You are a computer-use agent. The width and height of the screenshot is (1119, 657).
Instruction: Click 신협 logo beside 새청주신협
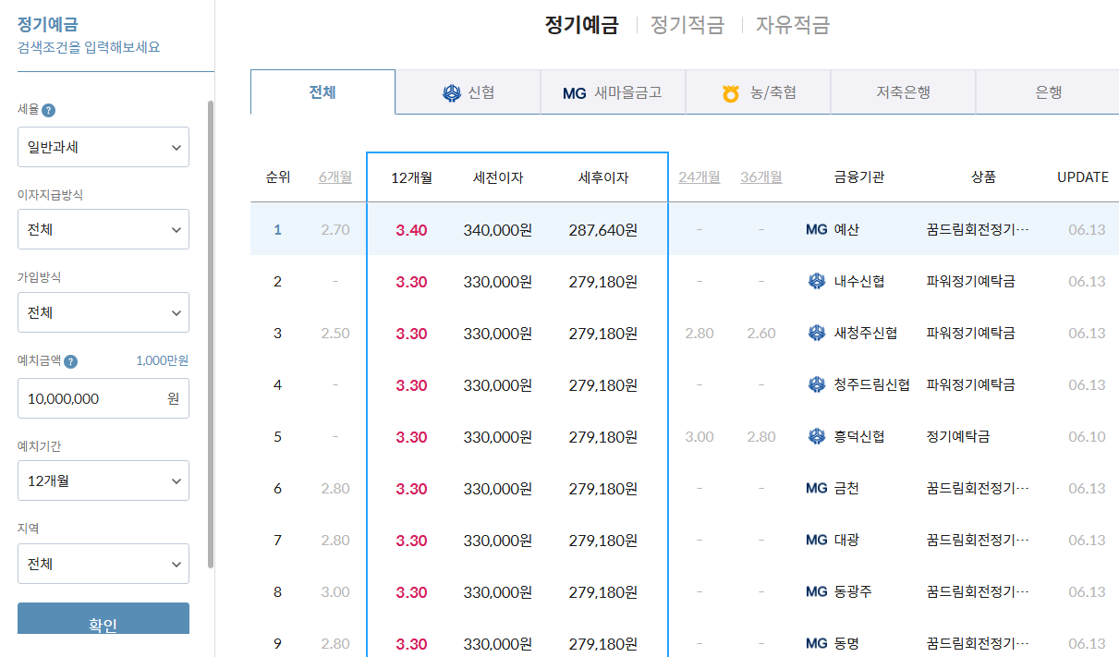(x=816, y=333)
